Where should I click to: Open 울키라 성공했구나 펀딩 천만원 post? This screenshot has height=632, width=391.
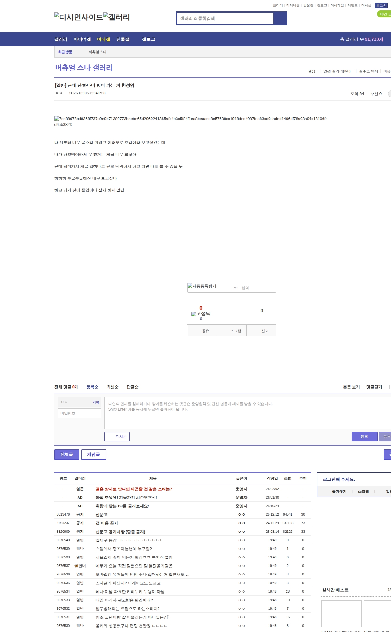131,626
